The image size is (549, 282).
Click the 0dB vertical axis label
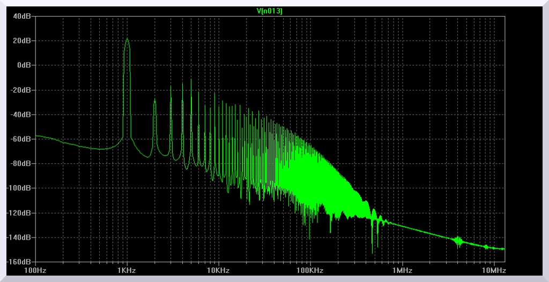[x=25, y=65]
